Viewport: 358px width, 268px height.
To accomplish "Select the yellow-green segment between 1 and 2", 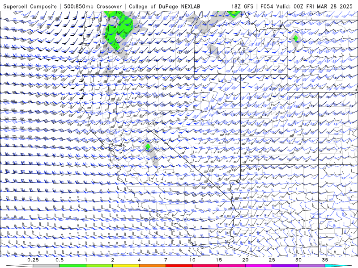I will coord(99,266).
